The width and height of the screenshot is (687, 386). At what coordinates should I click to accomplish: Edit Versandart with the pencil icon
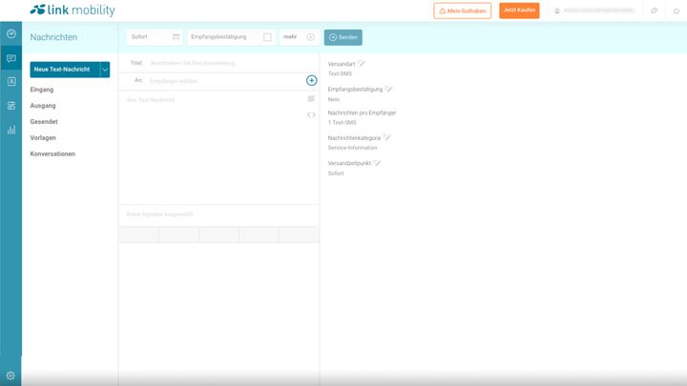pyautogui.click(x=361, y=64)
